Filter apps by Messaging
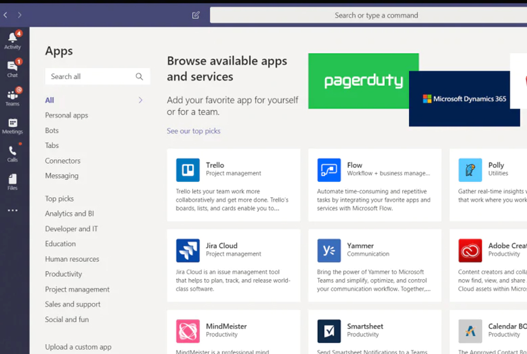The width and height of the screenshot is (527, 354). pos(62,176)
